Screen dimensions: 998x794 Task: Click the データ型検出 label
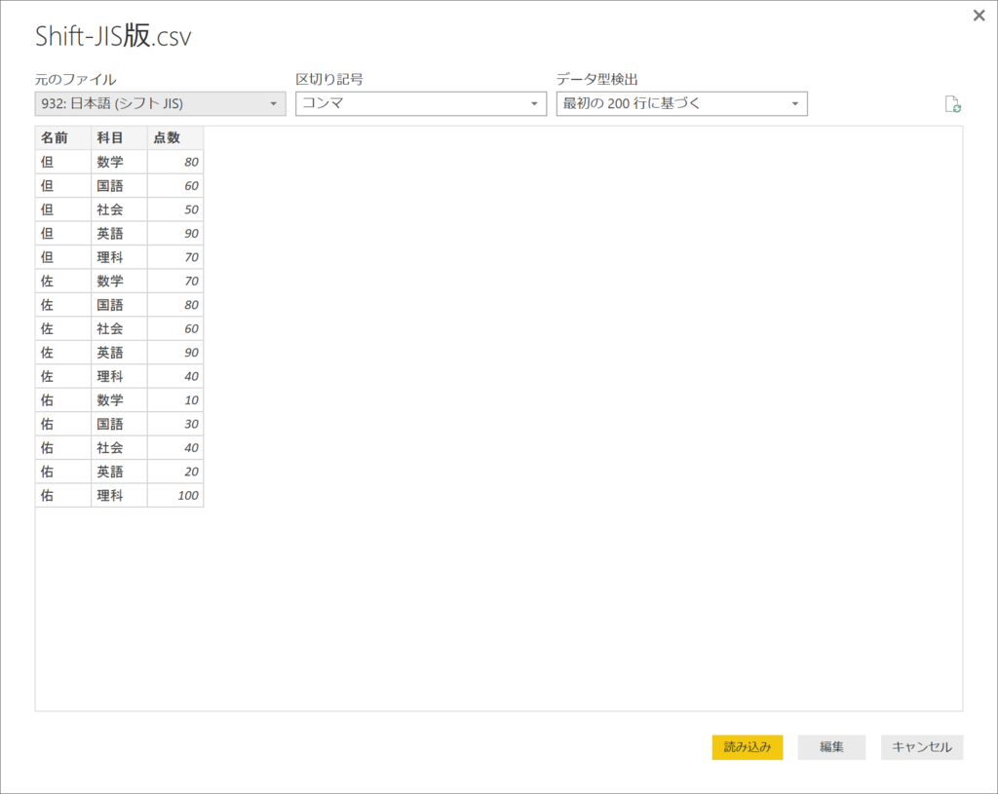[x=597, y=80]
